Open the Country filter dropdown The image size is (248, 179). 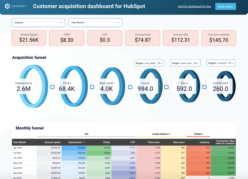click(x=38, y=23)
